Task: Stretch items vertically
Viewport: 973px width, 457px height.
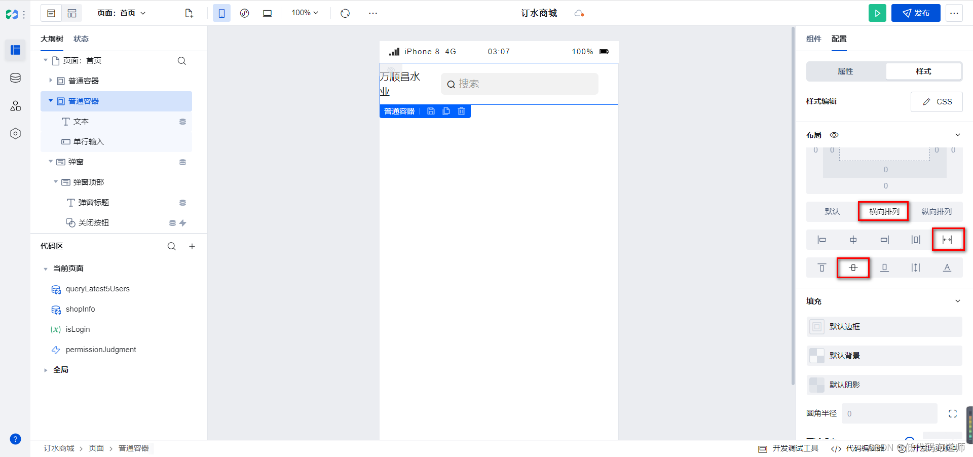Action: tap(916, 268)
